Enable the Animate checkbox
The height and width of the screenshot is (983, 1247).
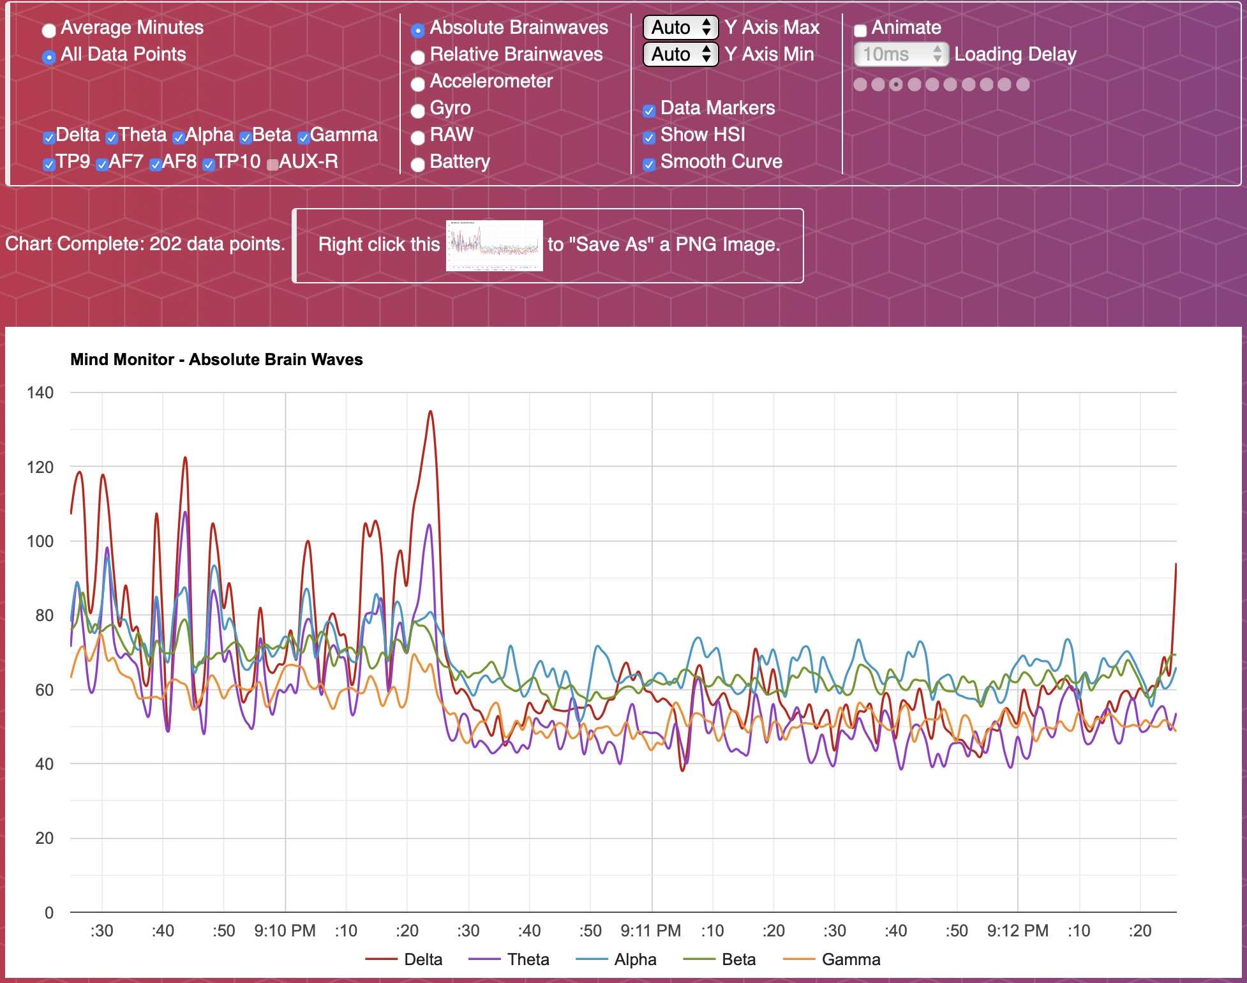point(860,30)
